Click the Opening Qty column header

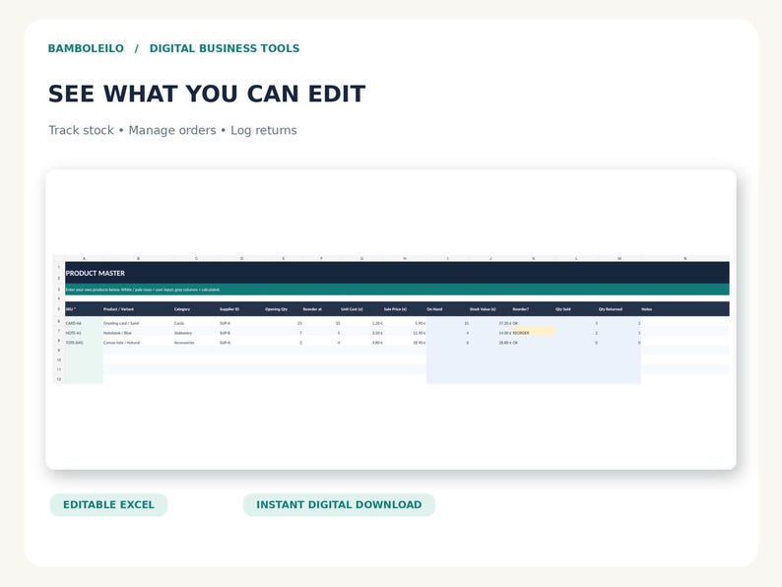click(x=284, y=309)
